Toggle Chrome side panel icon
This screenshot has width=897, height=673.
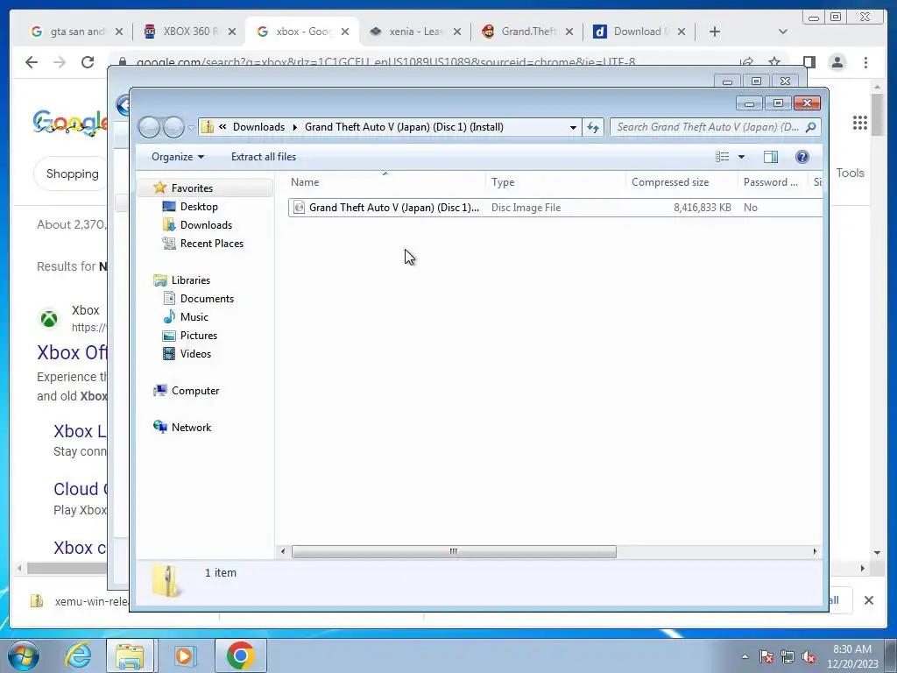point(809,62)
